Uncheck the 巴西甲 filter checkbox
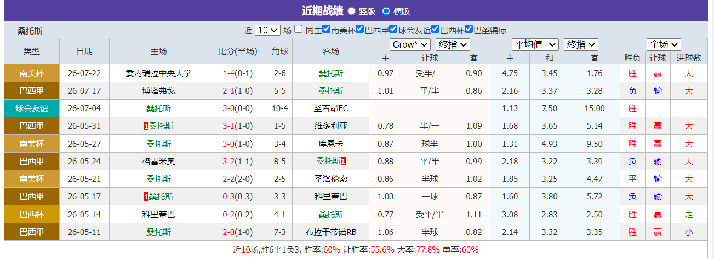 pos(360,30)
